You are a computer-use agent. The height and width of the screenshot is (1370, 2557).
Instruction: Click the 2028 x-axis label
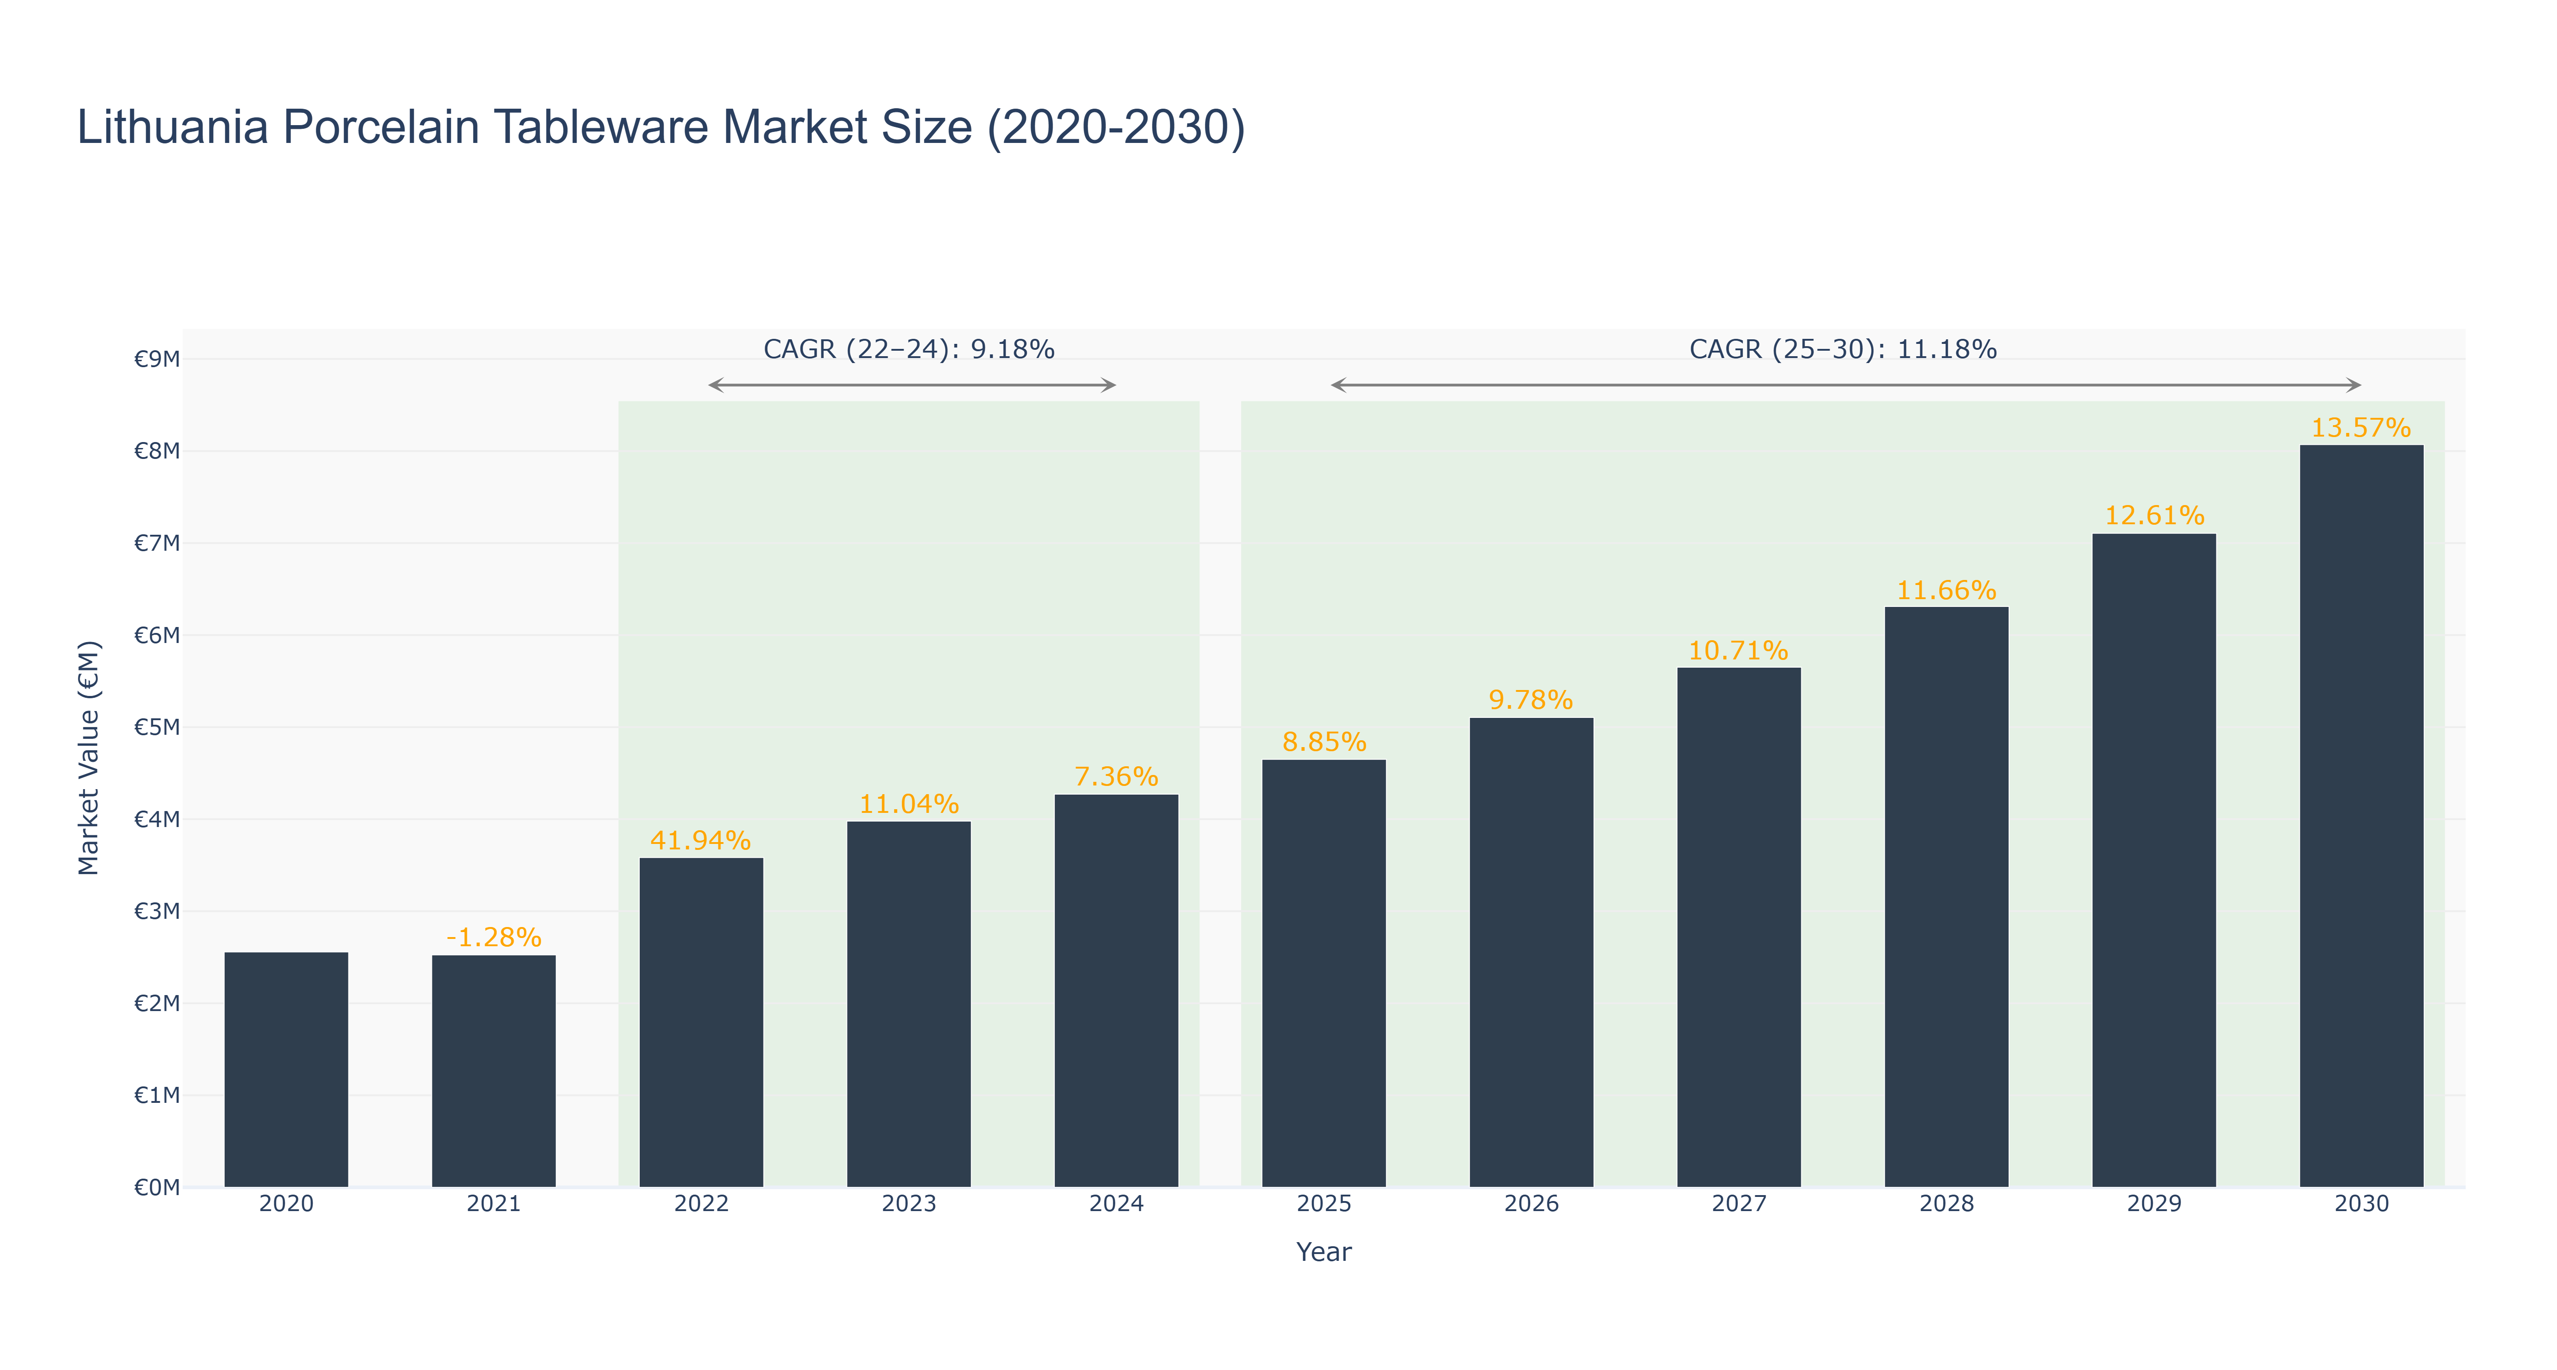(1946, 1204)
